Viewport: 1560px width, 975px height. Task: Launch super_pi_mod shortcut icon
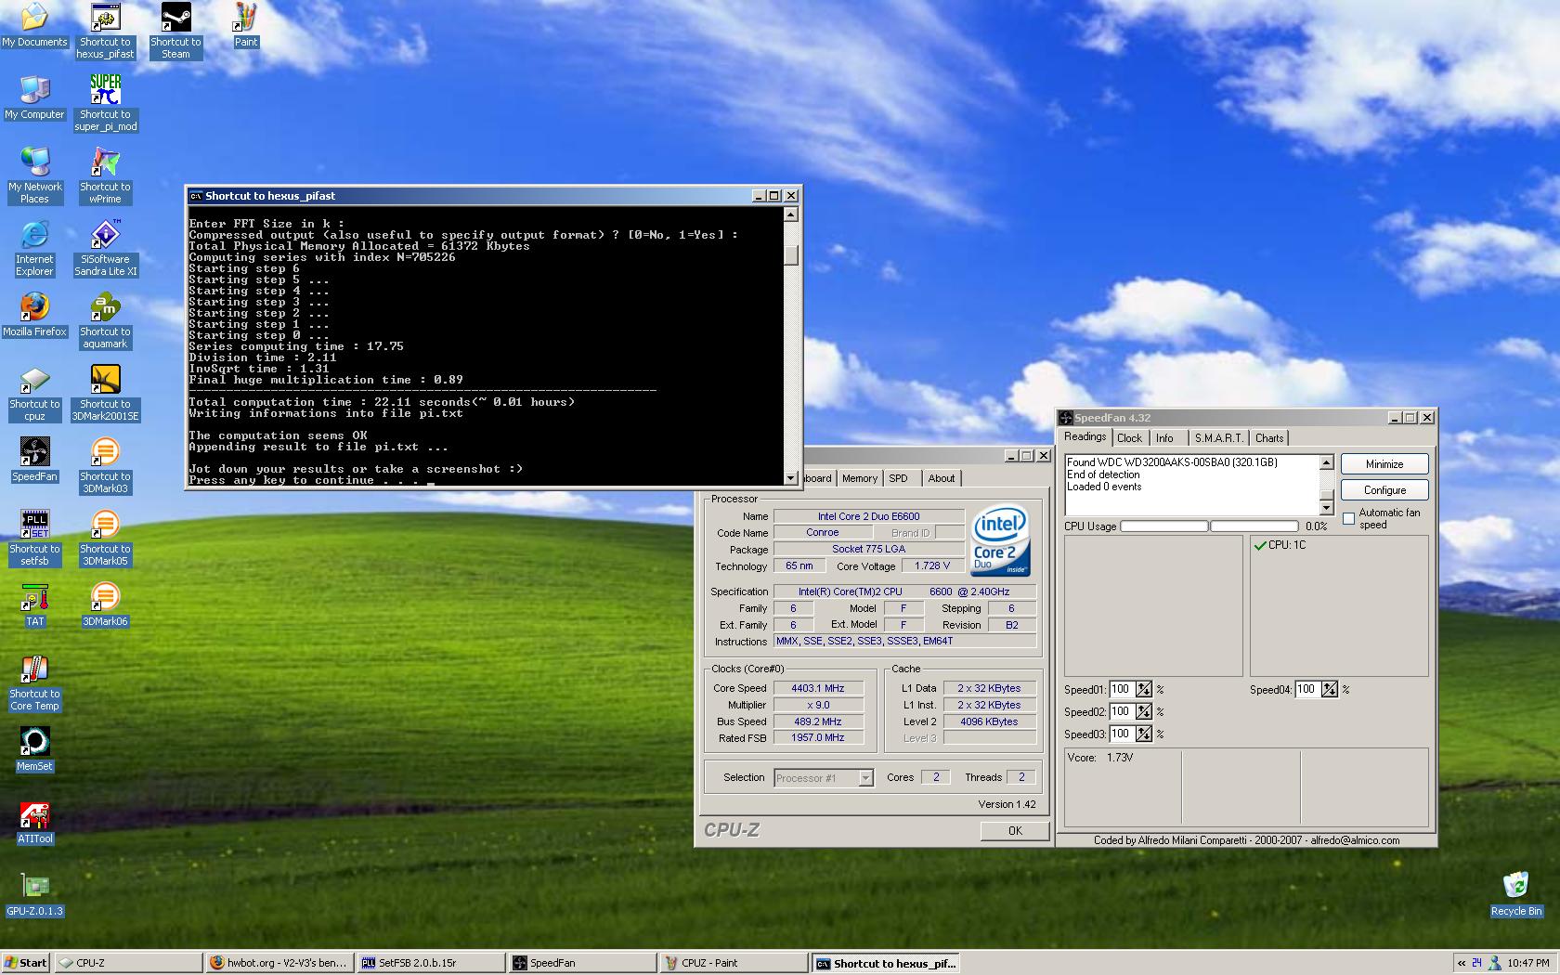coord(105,103)
